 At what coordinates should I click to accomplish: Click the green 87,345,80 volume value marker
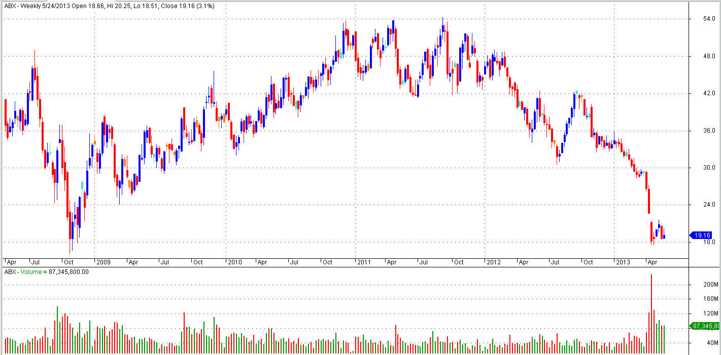[705, 326]
